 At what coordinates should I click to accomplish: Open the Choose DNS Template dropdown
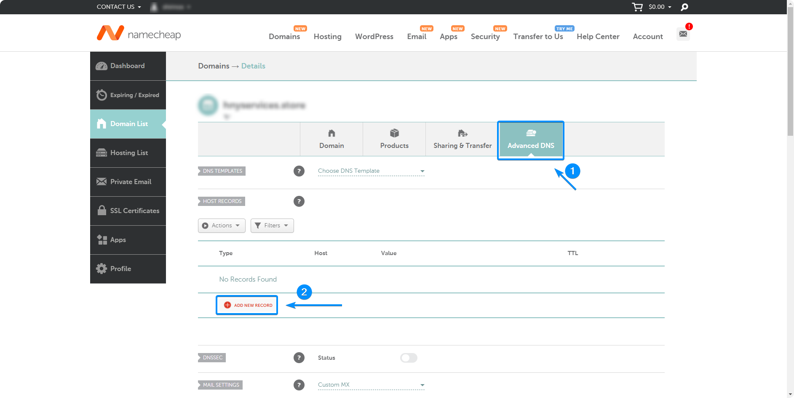(x=371, y=171)
